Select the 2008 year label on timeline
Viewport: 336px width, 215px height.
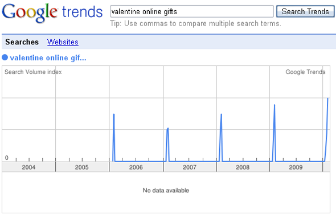(243, 167)
